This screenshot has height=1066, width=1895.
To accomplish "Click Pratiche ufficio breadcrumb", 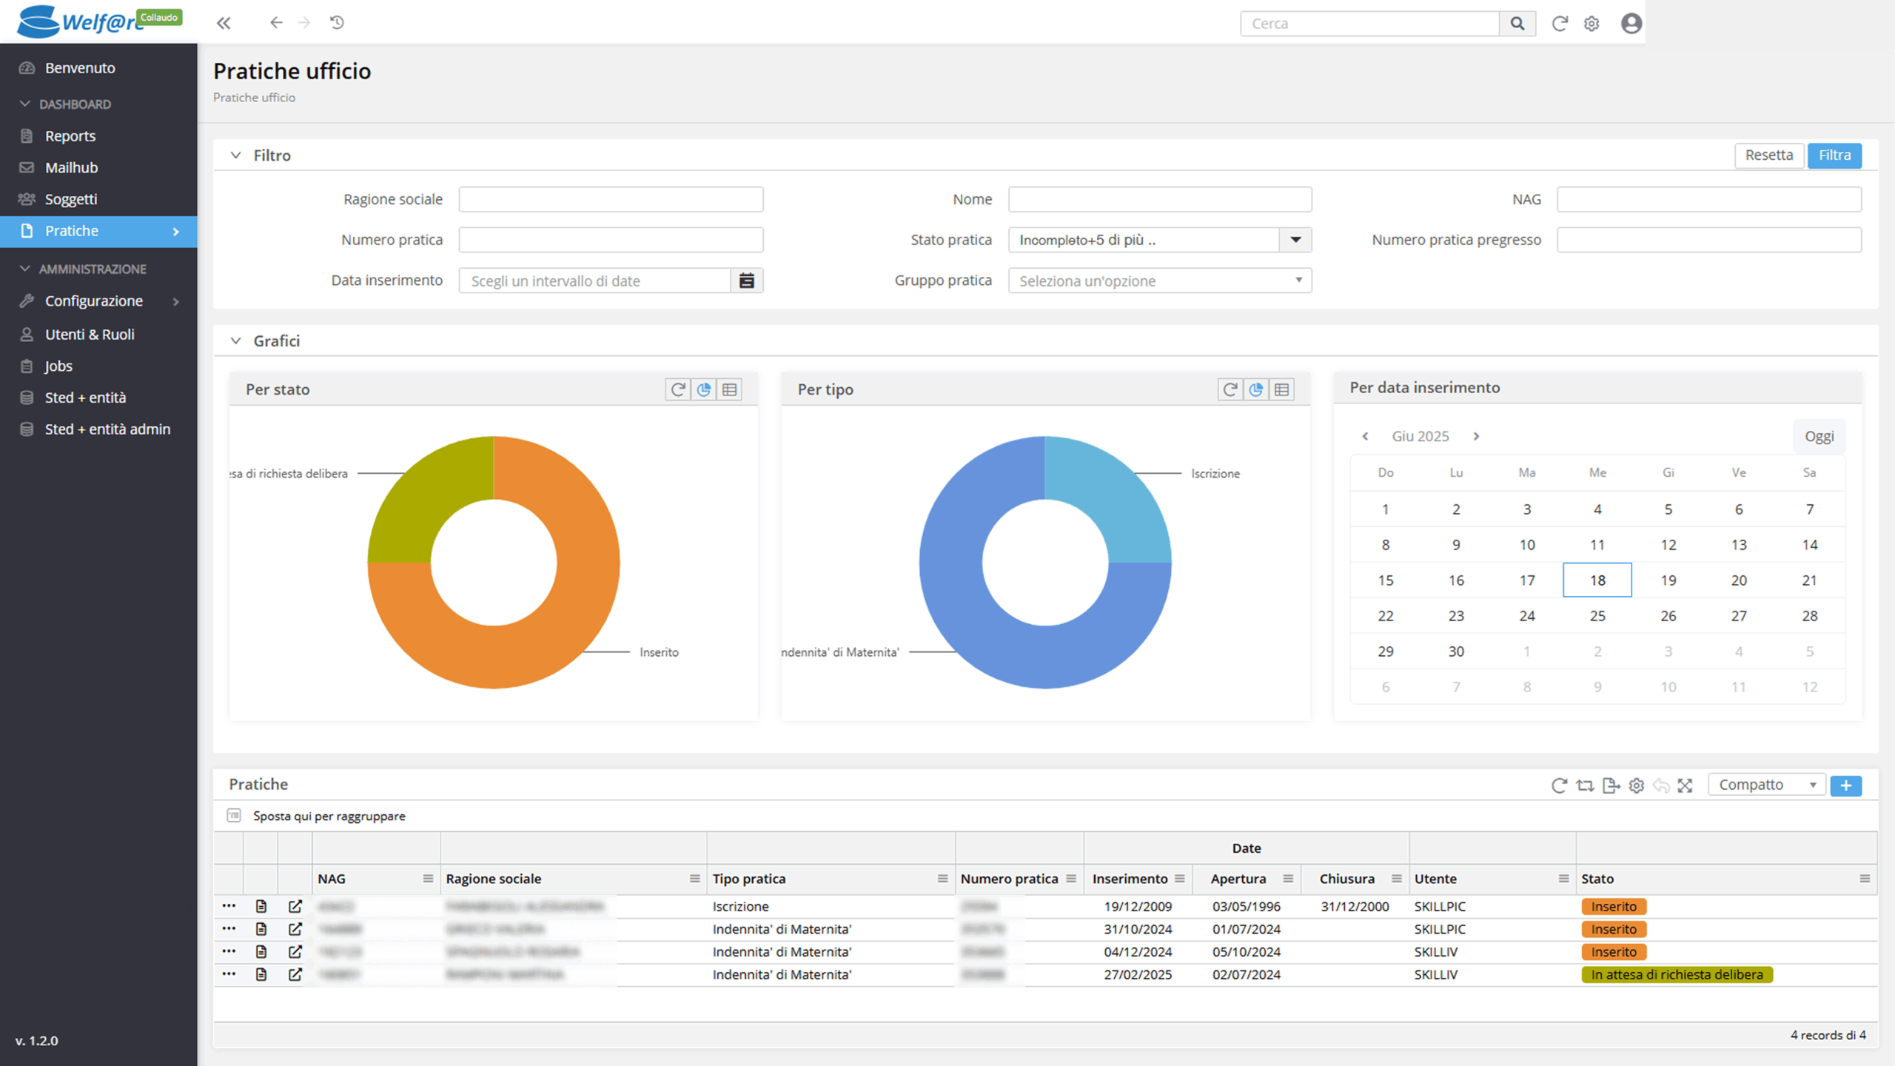I will [x=254, y=98].
